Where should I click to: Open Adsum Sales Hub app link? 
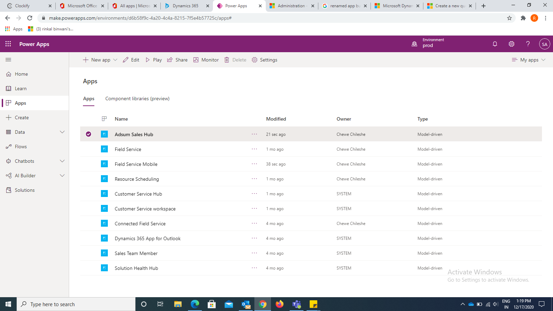[x=134, y=134]
